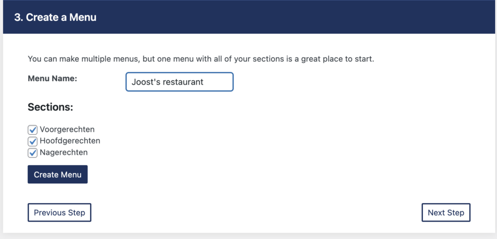
Task: Click the word "Previous" on back button
Action: click(50, 212)
